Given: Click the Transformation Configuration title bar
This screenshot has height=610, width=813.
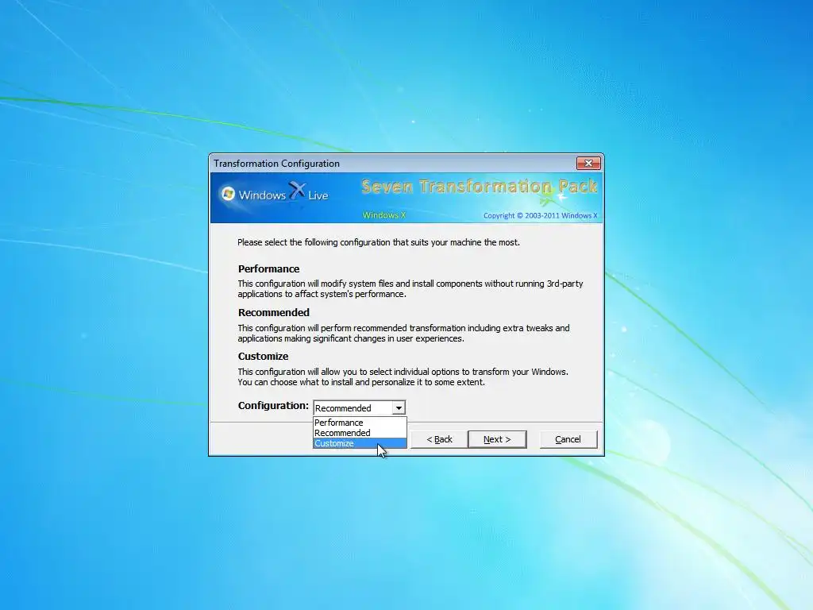Looking at the screenshot, I should 394,164.
